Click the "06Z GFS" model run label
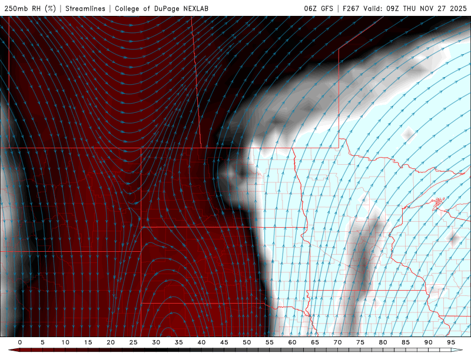 pos(319,8)
